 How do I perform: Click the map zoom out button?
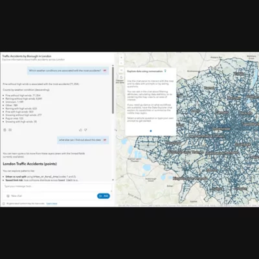click(121, 63)
